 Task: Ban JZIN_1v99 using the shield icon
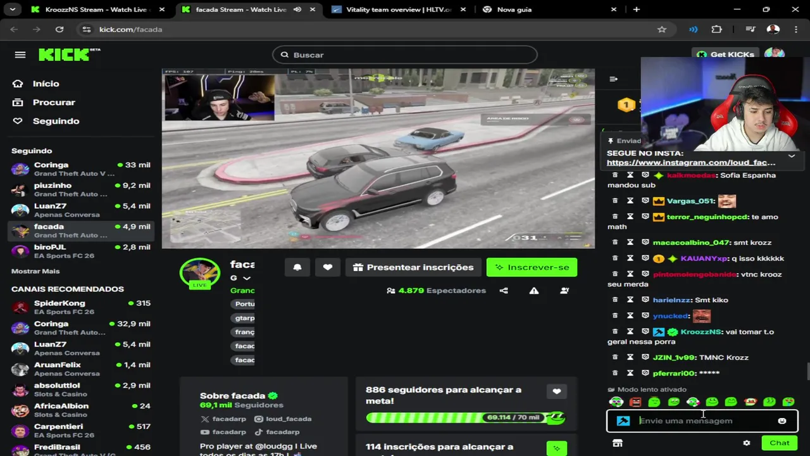(645, 357)
